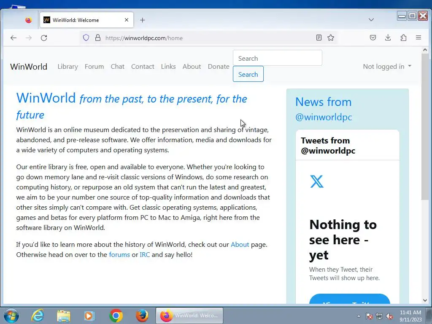Reload the WinWorld page

tap(44, 38)
